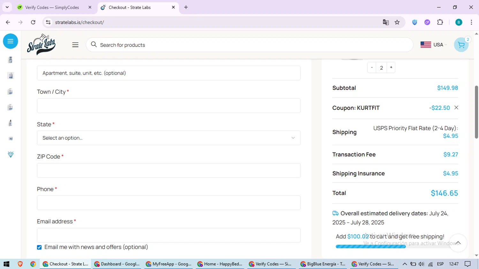The width and height of the screenshot is (479, 269).
Task: Click the Town / City input
Action: click(x=169, y=106)
